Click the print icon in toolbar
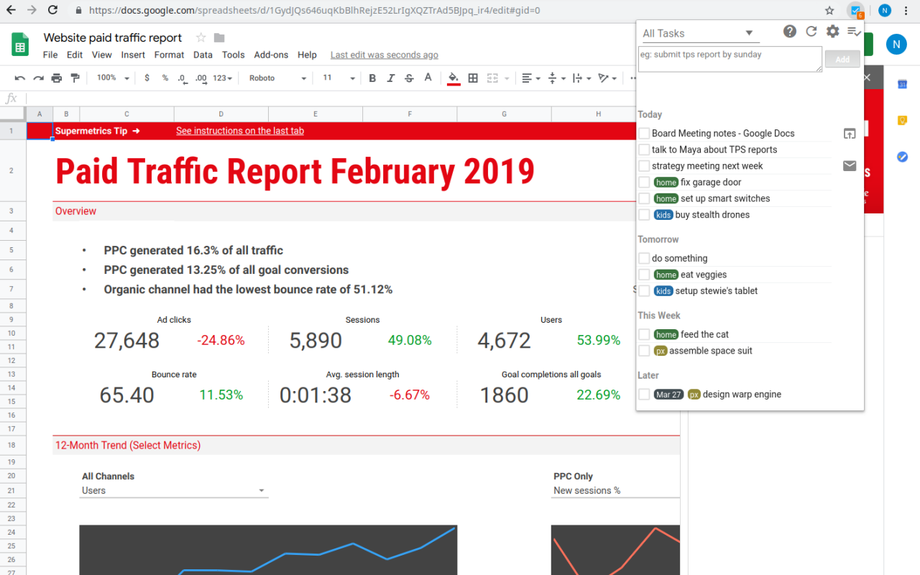Viewport: 920px width, 575px height. click(x=57, y=78)
